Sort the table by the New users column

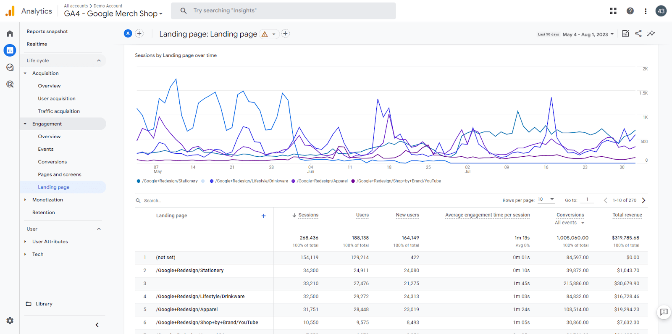[407, 215]
